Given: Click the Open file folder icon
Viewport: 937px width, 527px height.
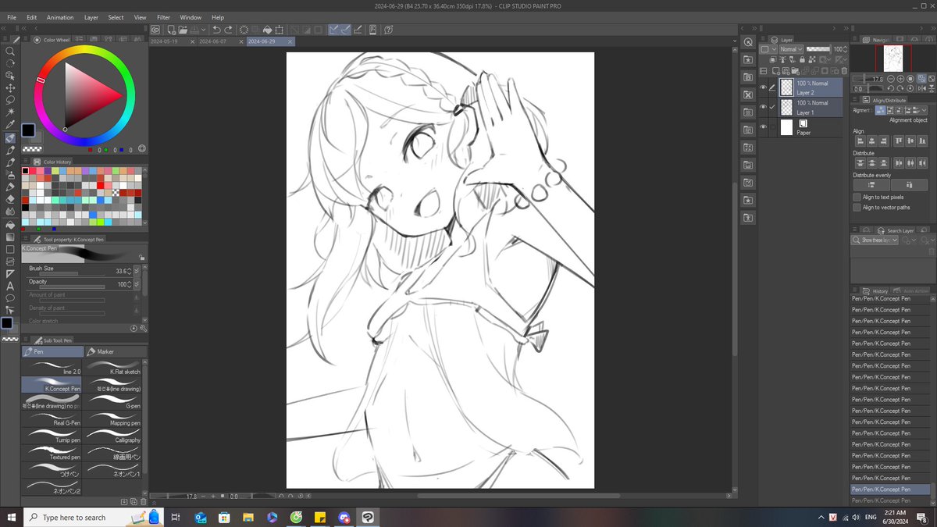Looking at the screenshot, I should [182, 30].
